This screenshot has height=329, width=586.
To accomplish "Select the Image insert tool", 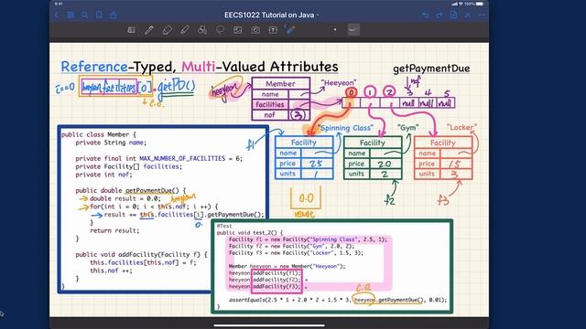I will (x=238, y=30).
